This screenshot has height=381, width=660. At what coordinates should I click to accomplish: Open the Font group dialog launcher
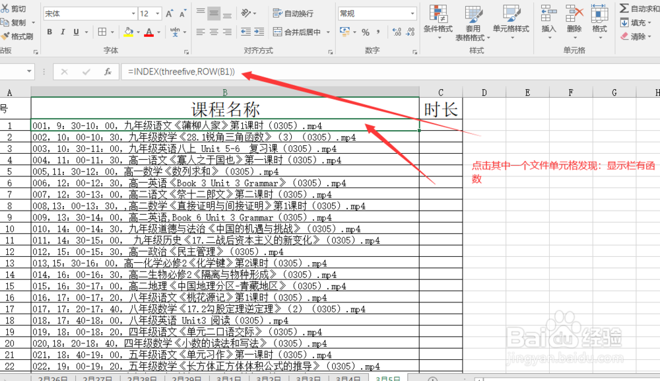[x=186, y=52]
